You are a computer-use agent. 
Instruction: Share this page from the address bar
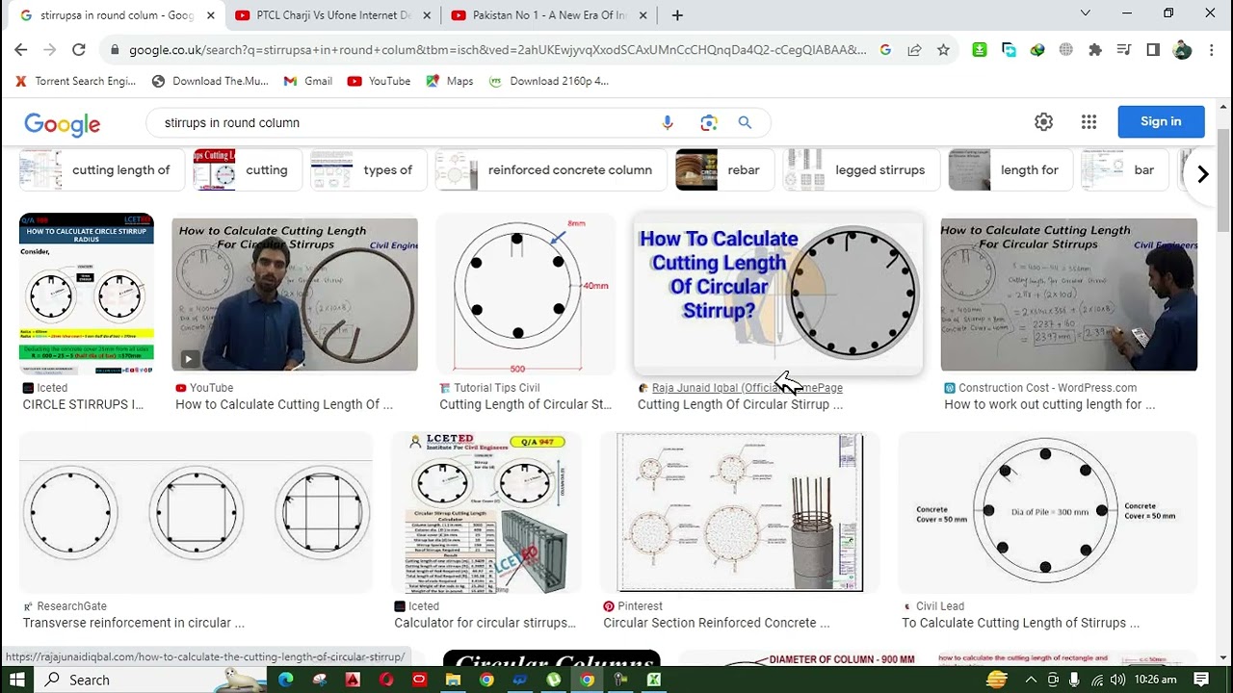(914, 50)
